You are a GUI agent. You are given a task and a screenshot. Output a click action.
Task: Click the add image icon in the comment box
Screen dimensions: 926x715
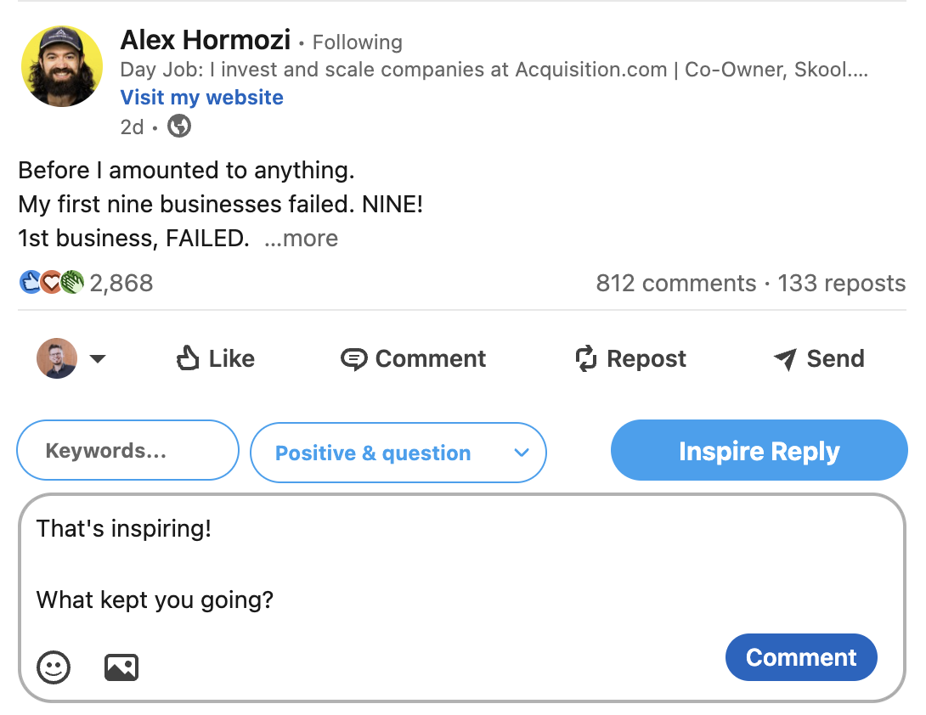click(x=121, y=667)
